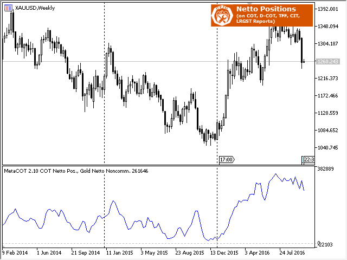Image resolution: width=347 pixels, height=260 pixels.
Task: Click the price level 1216.373
Action: point(328,79)
